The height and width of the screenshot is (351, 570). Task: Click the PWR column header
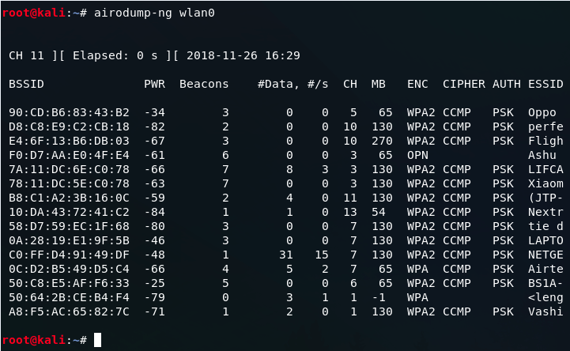pyautogui.click(x=154, y=84)
